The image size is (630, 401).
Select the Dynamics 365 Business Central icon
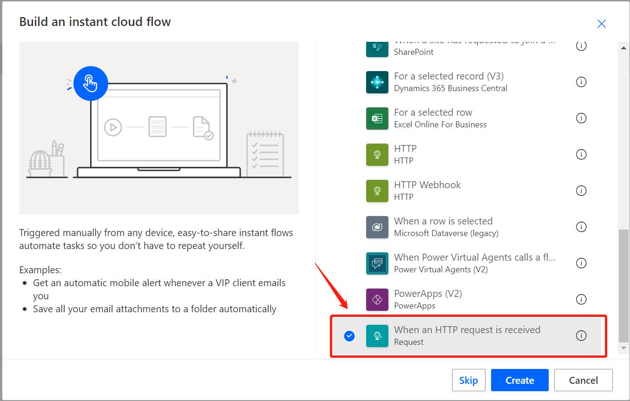[x=377, y=82]
